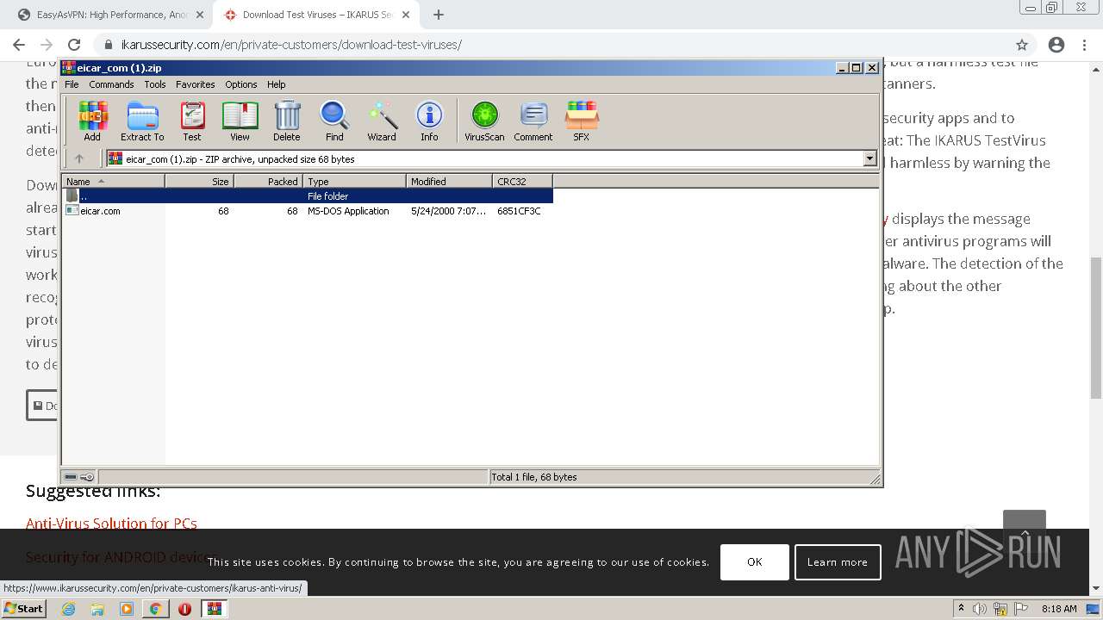Launch Internet Explorer from taskbar
Viewport: 1103px width, 620px height.
click(69, 609)
